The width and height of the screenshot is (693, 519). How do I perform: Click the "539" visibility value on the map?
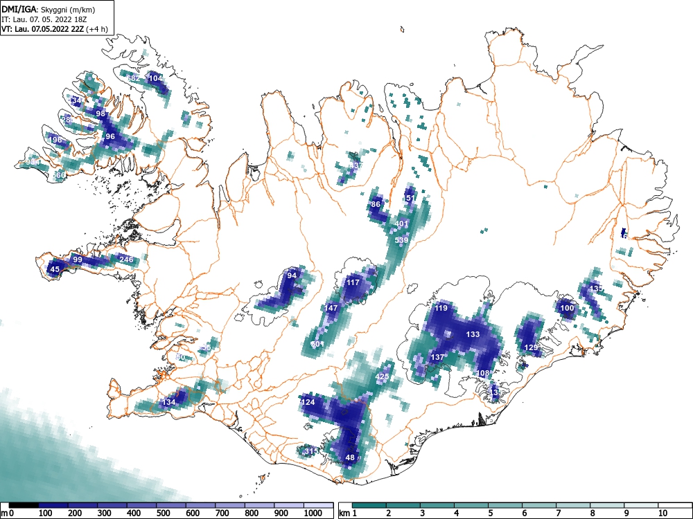click(x=401, y=240)
